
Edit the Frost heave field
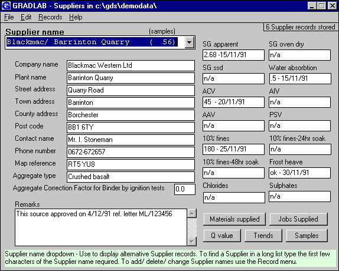[299, 173]
